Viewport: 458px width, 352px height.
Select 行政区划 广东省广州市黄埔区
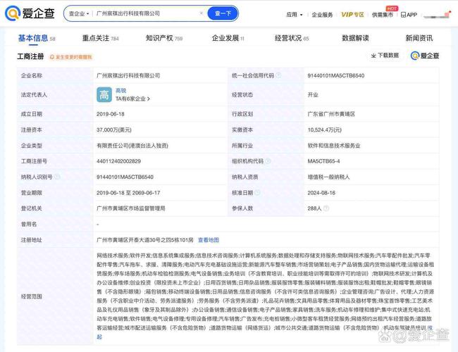pyautogui.click(x=331, y=114)
